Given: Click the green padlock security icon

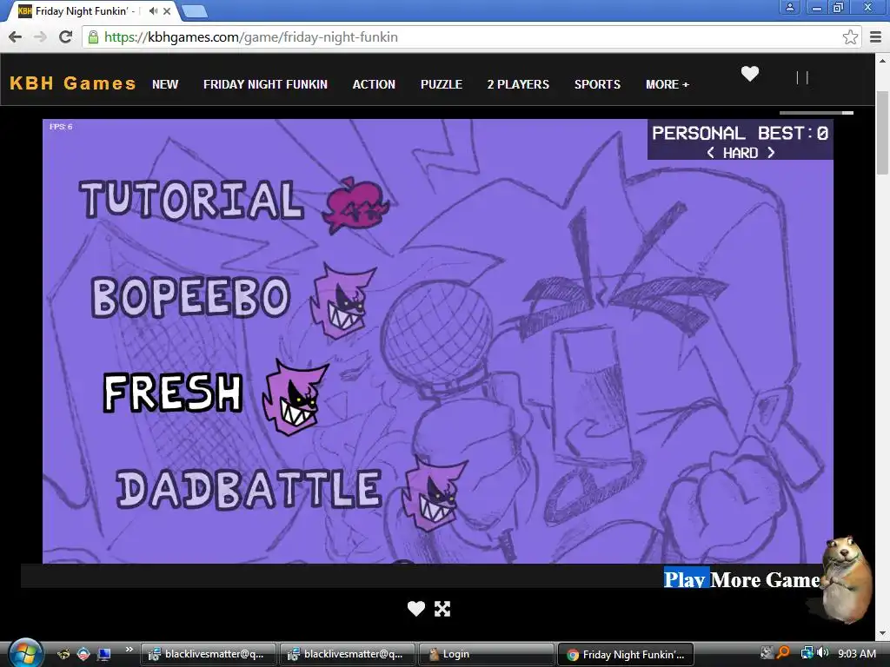Looking at the screenshot, I should pyautogui.click(x=93, y=37).
